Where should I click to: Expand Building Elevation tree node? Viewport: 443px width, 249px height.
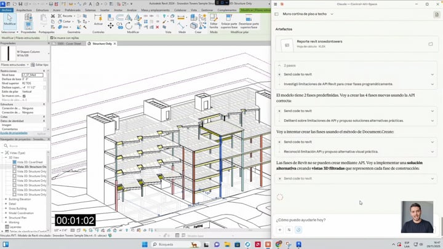point(6,199)
